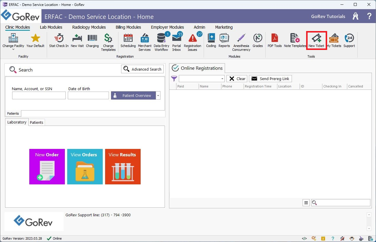Viewport: 376px width, 242px height.
Task: Select the Online Registrations tab
Action: [x=197, y=68]
